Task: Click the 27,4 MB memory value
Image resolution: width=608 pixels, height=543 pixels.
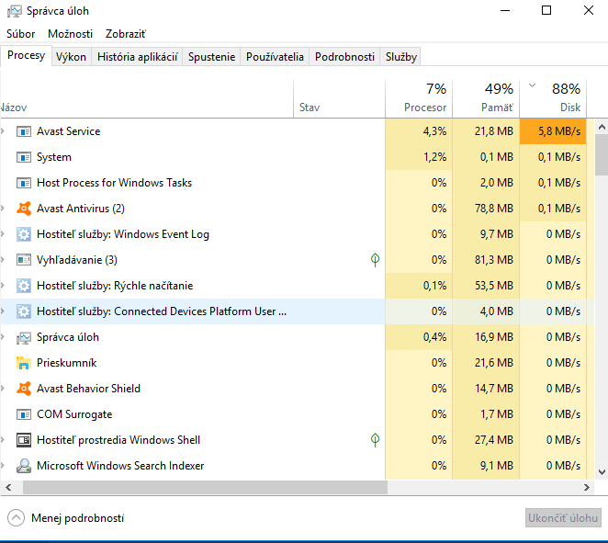Action: click(493, 440)
